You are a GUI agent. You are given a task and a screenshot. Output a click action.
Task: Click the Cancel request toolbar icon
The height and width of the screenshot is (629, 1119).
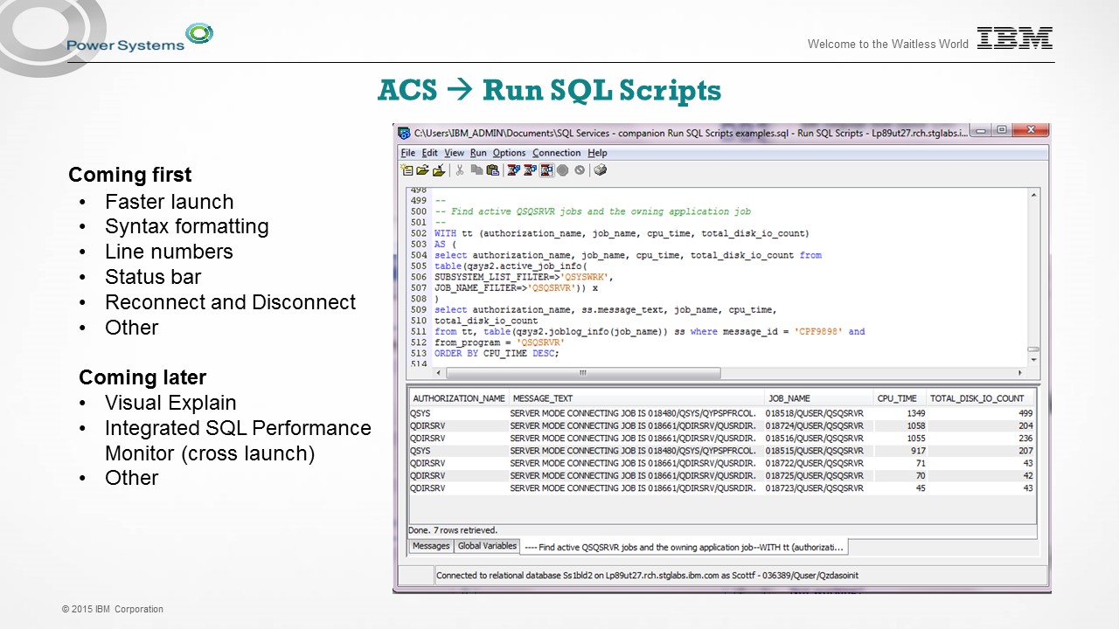coord(579,170)
